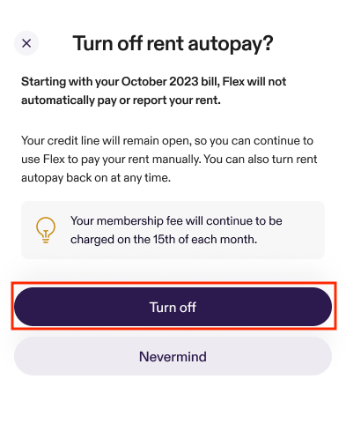Click the lightbulb tip icon
The width and height of the screenshot is (346, 446).
click(46, 230)
